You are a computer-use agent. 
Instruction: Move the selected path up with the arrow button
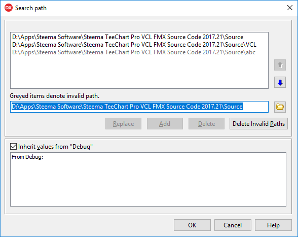tap(280, 65)
